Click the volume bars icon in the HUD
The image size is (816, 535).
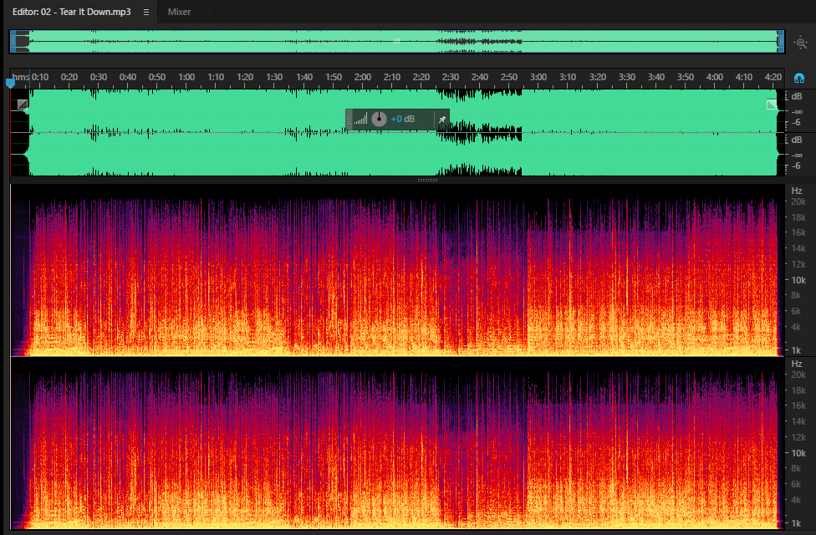click(360, 120)
